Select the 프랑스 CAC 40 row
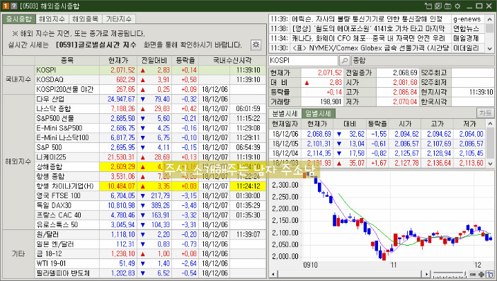This screenshot has height=281, width=497. coord(150,215)
